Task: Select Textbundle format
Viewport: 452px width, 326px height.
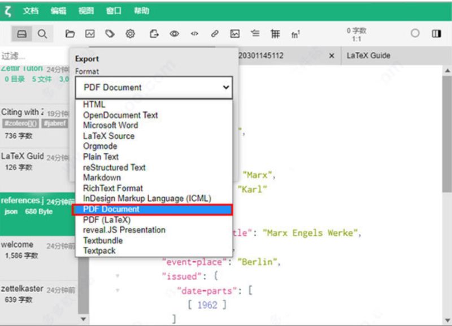Action: point(154,240)
